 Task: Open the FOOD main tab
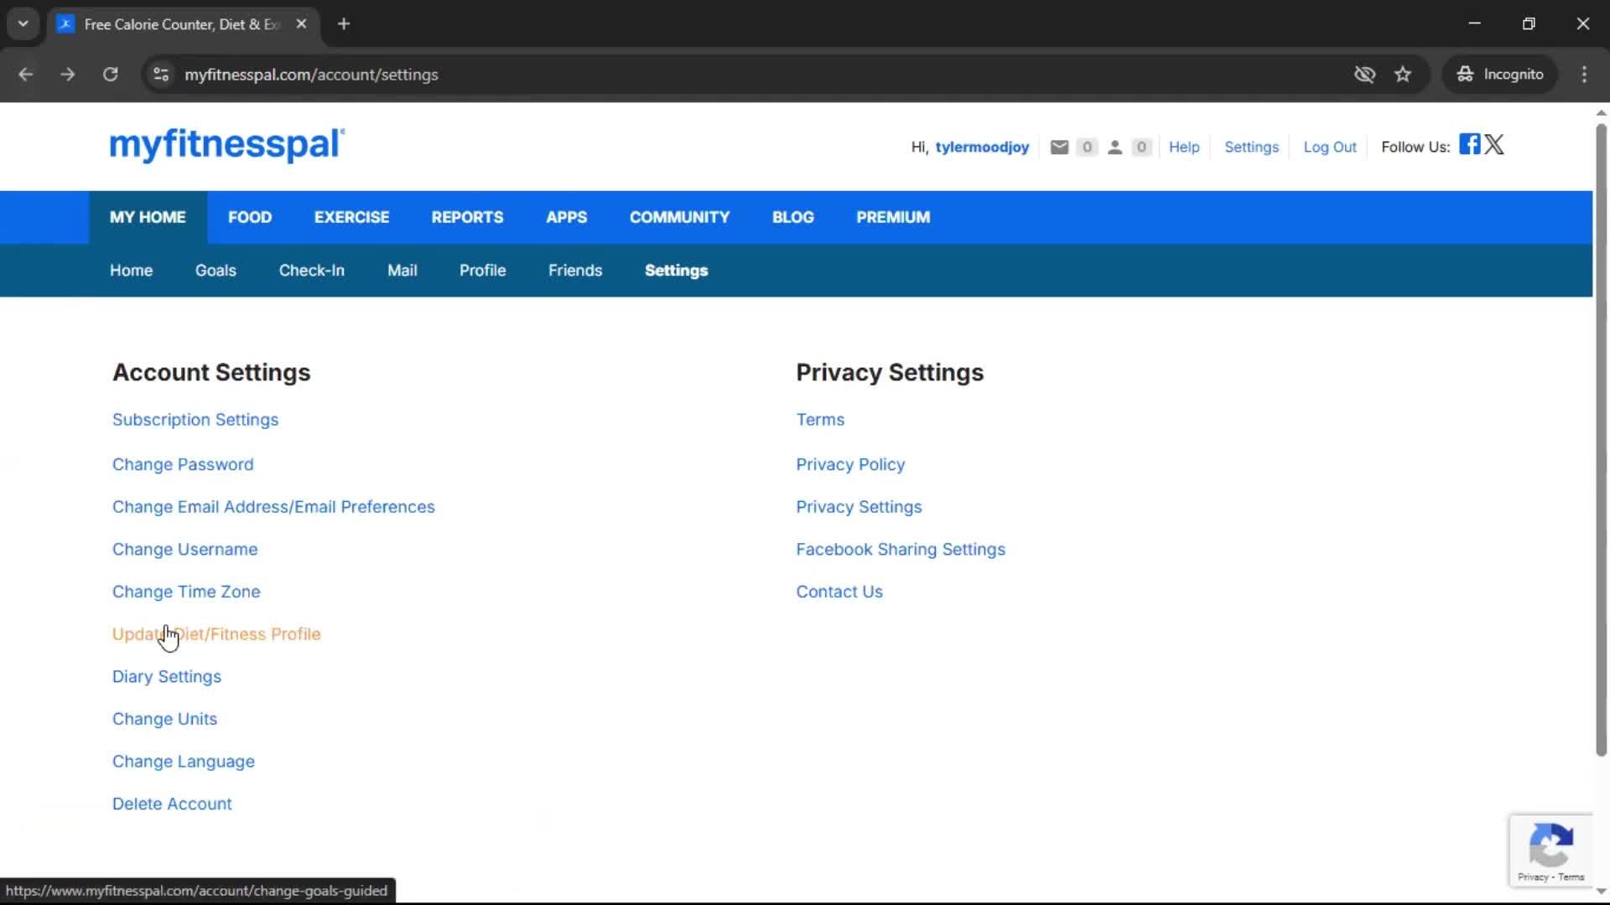(x=250, y=217)
